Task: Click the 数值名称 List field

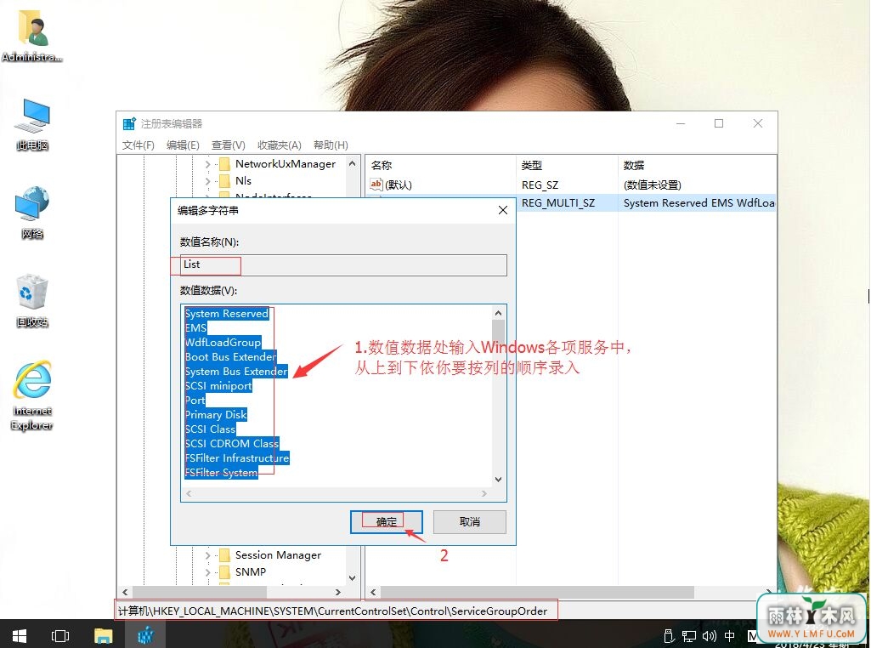Action: point(344,265)
